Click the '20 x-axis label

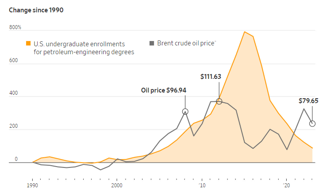[287, 186]
